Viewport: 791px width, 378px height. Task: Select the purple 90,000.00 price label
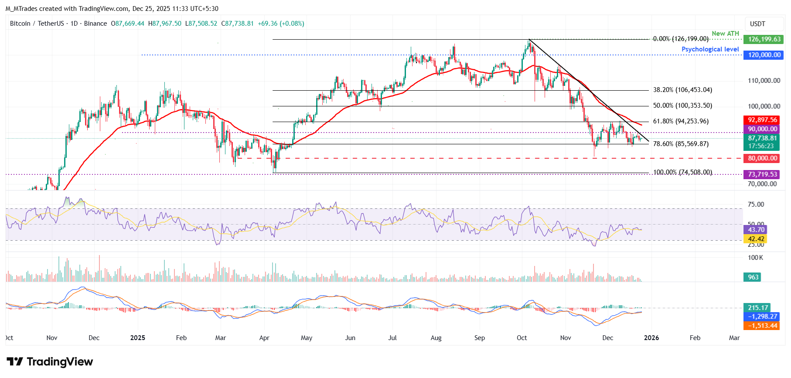762,129
